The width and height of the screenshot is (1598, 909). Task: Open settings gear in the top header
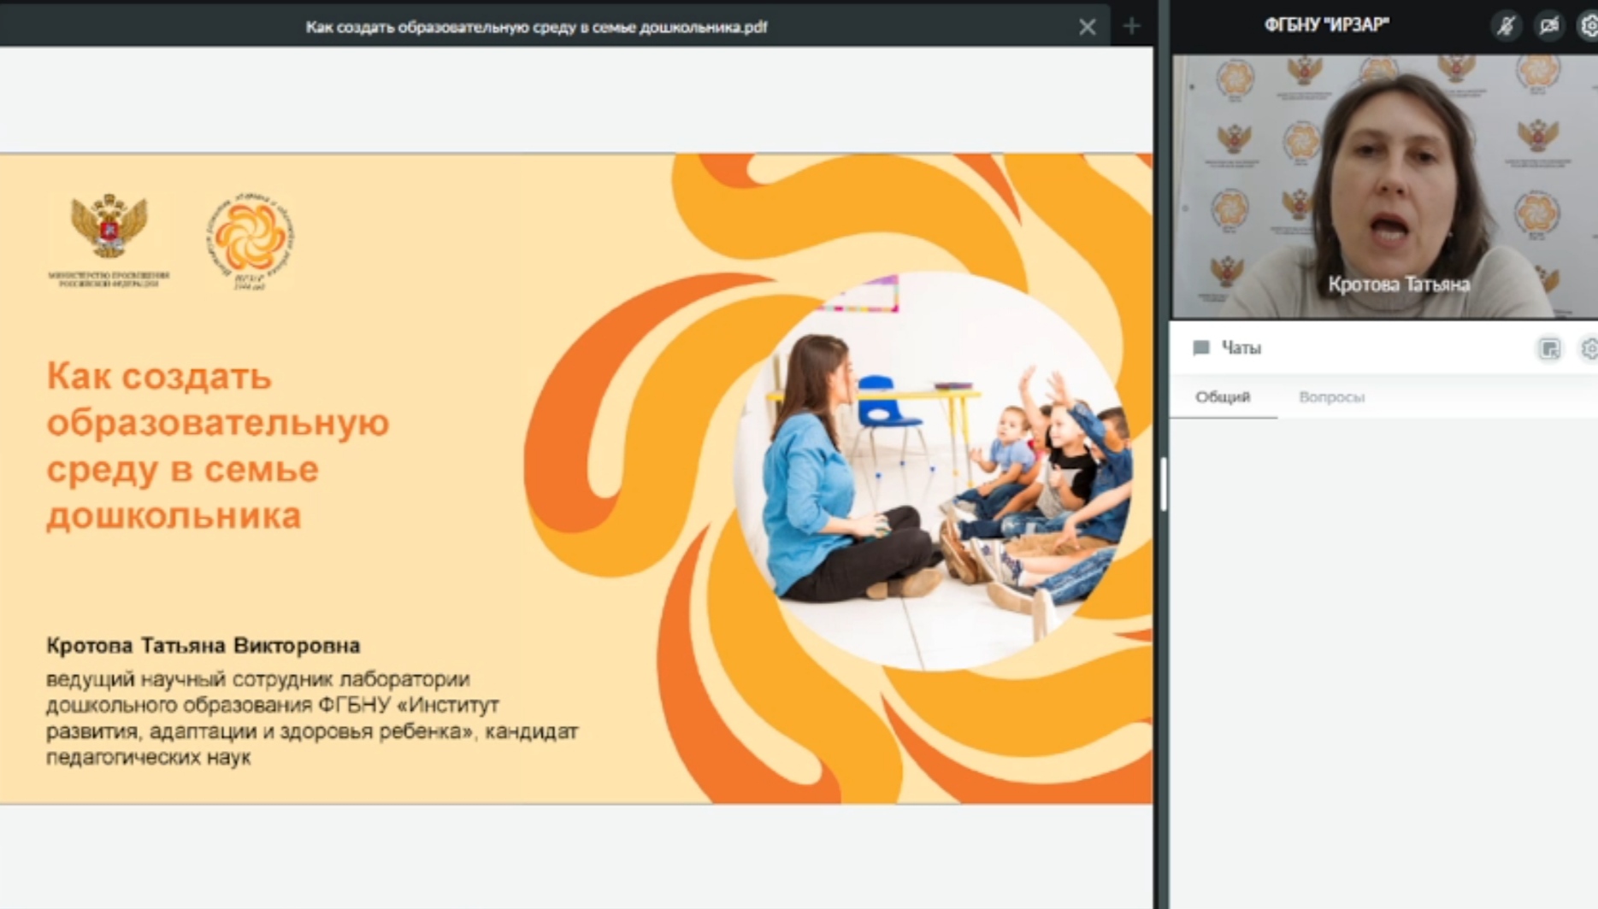coord(1589,26)
